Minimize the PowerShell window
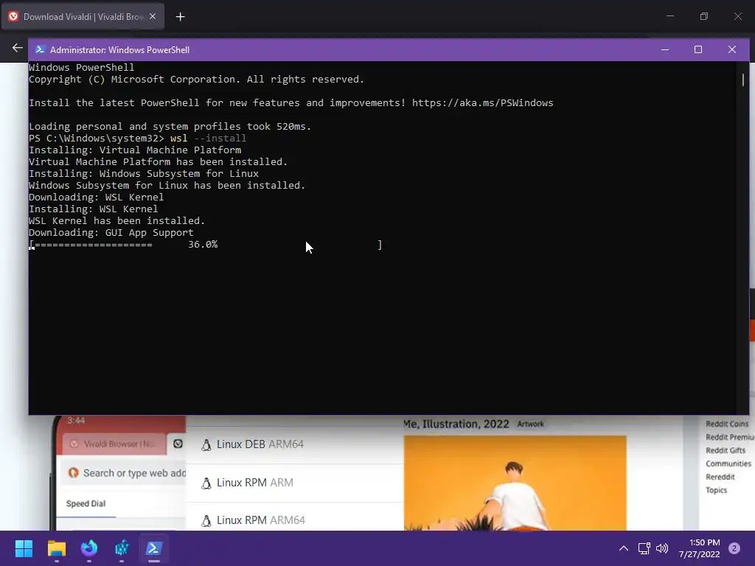 pyautogui.click(x=665, y=49)
